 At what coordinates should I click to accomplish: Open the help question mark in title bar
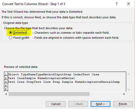point(117,4)
